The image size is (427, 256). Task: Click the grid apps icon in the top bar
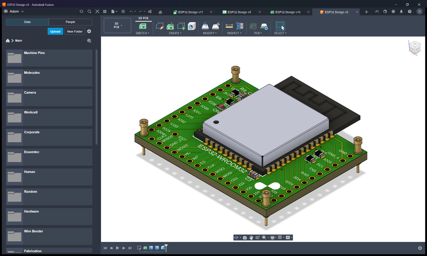[105, 11]
